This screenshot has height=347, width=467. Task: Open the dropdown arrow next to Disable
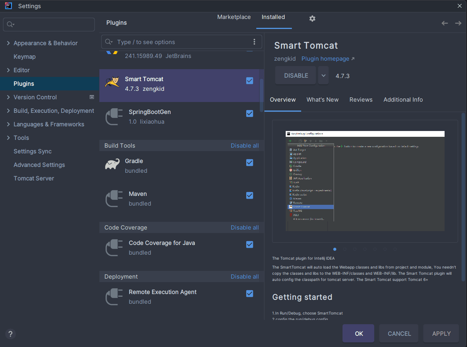(324, 75)
